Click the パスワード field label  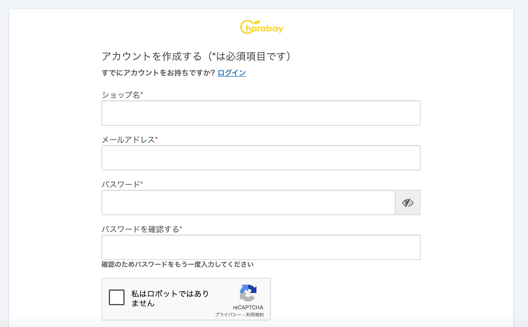pos(121,184)
